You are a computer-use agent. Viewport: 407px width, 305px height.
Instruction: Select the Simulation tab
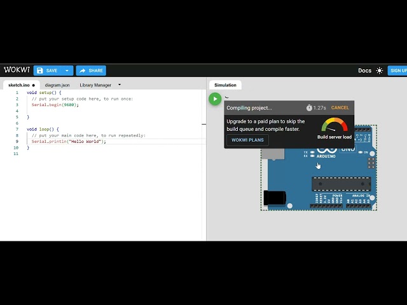coord(225,85)
